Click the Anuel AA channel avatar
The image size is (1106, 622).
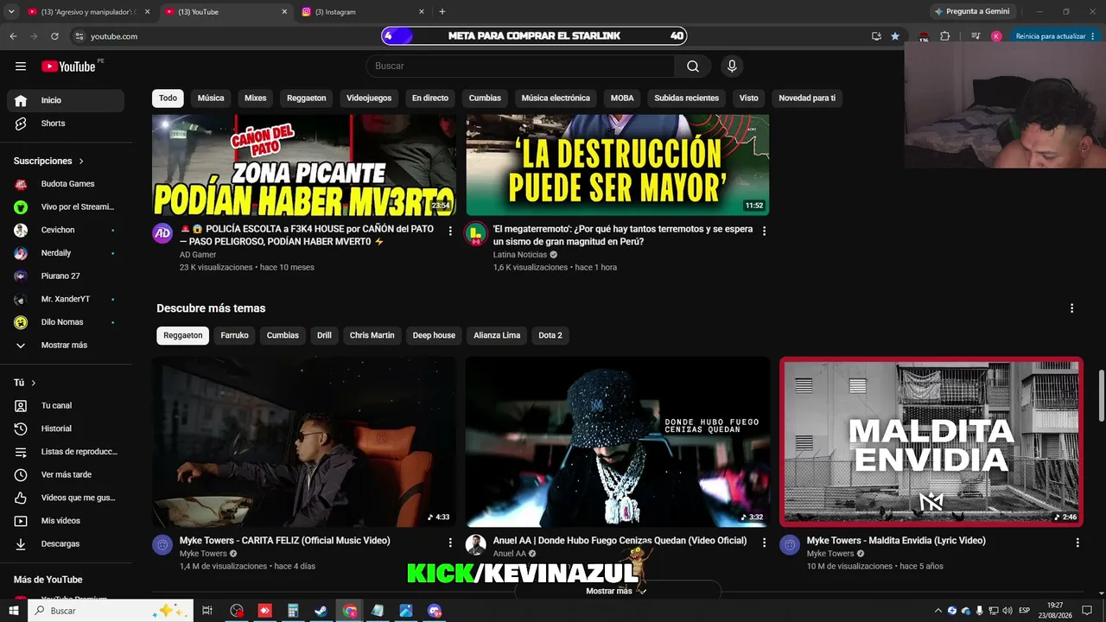pyautogui.click(x=476, y=544)
